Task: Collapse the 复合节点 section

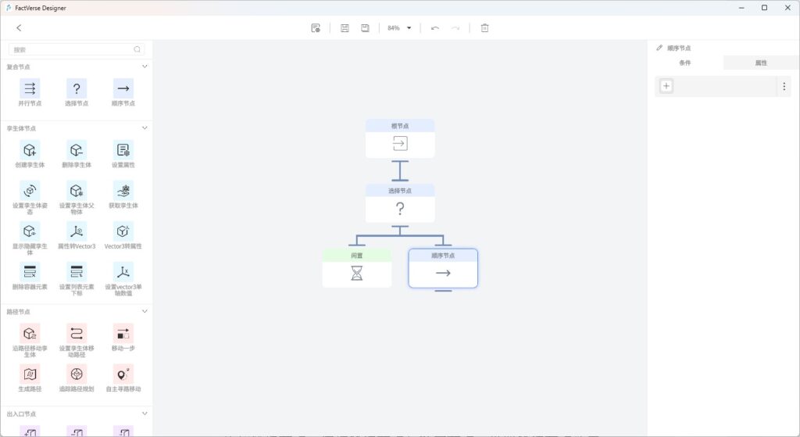Action: click(145, 66)
